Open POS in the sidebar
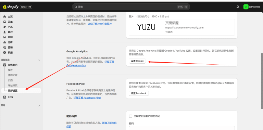The height and width of the screenshot is (130, 263). [10, 97]
